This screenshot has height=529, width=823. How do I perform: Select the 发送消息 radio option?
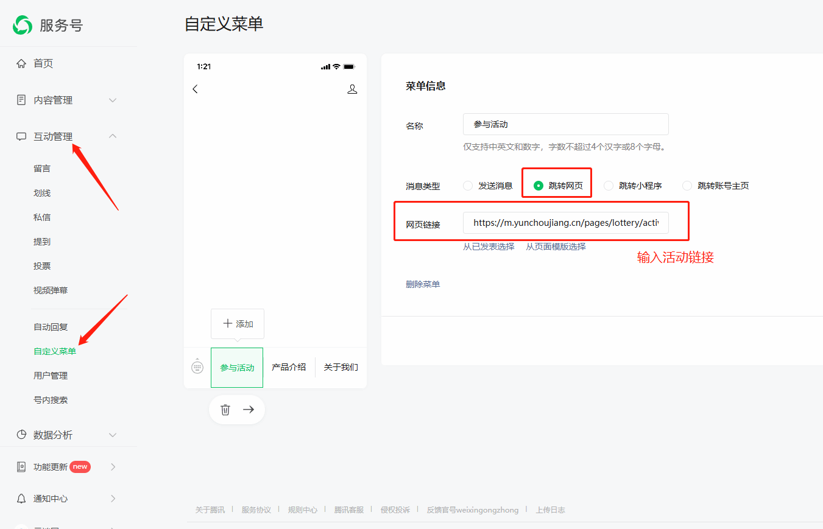coord(468,186)
